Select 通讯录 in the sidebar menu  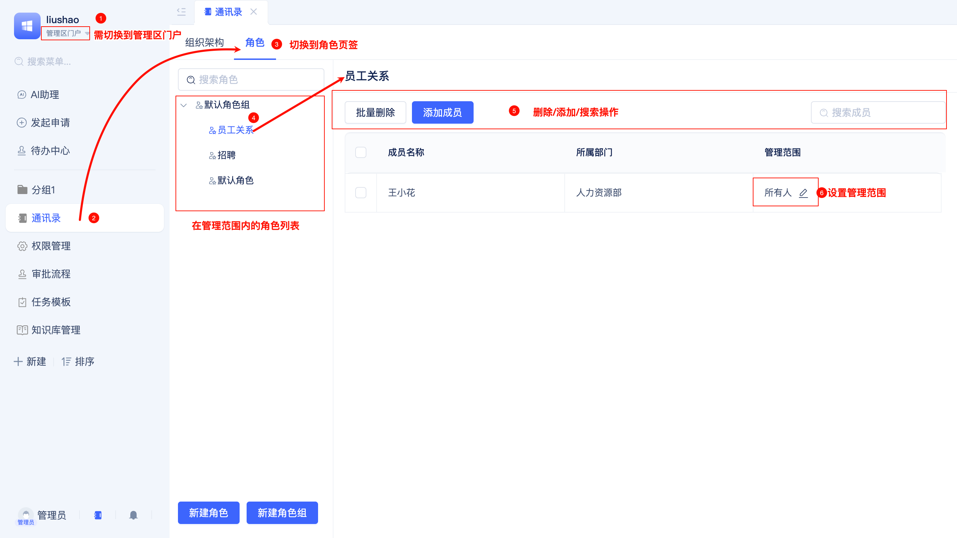[x=85, y=218]
